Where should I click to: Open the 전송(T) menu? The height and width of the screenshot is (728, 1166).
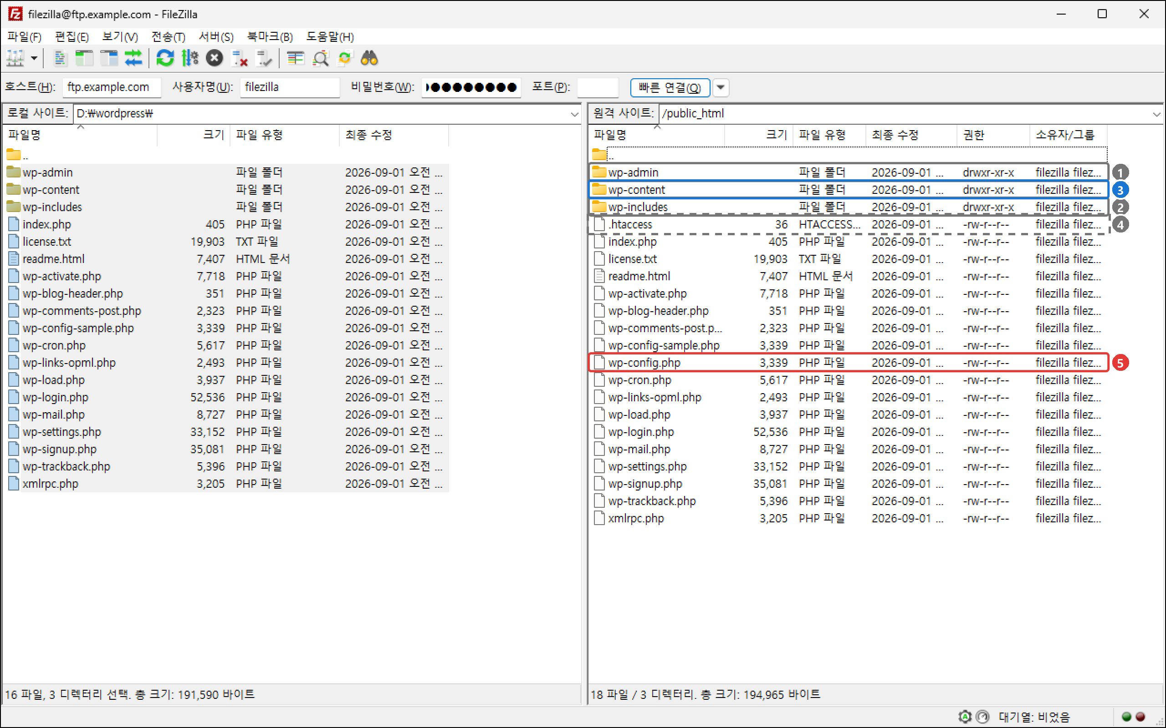[x=168, y=36]
